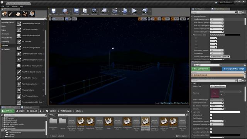Click the Save Current toolbar icon
247x139 pixels.
(53, 11)
